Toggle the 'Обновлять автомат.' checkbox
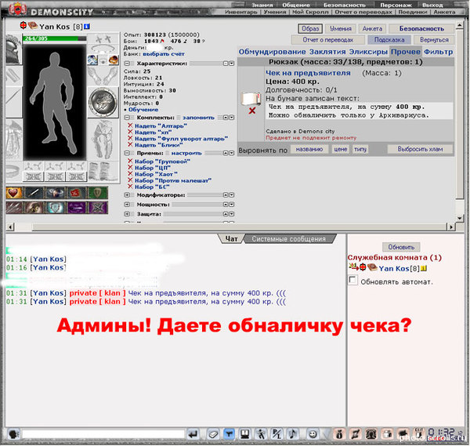The image size is (470, 446). pyautogui.click(x=352, y=280)
